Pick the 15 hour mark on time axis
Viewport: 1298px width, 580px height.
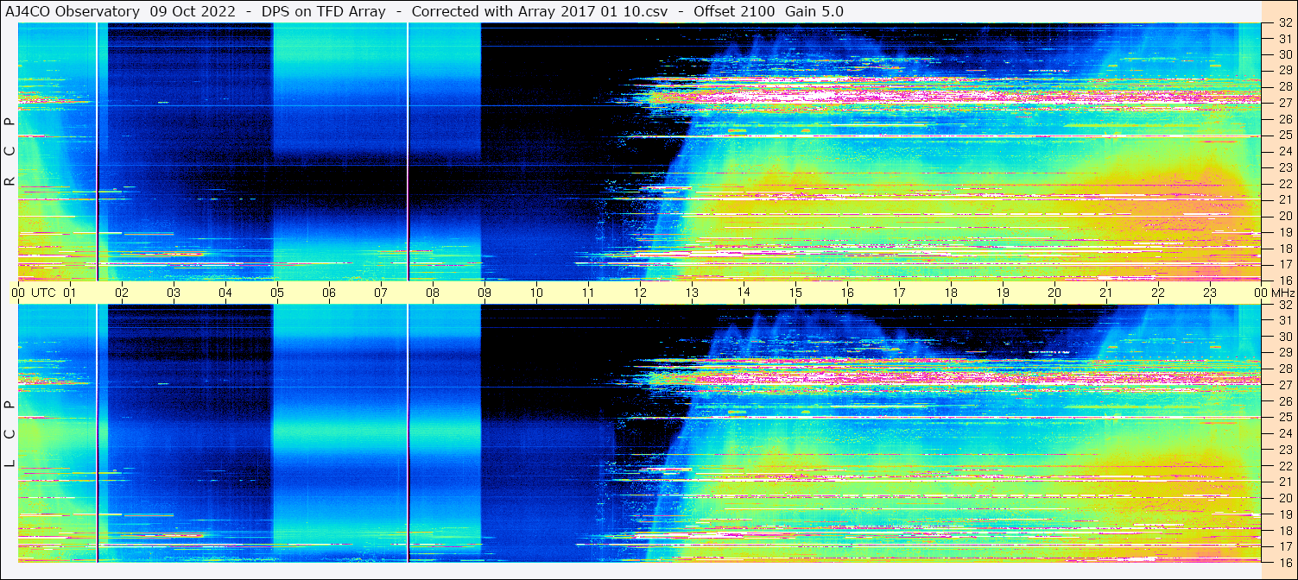(795, 293)
